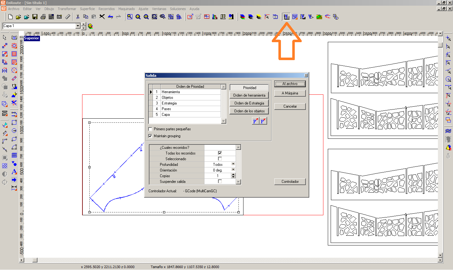The width and height of the screenshot is (453, 270).
Task: Click the horizontal scrollbar thumb below canvas
Action: click(x=35, y=260)
